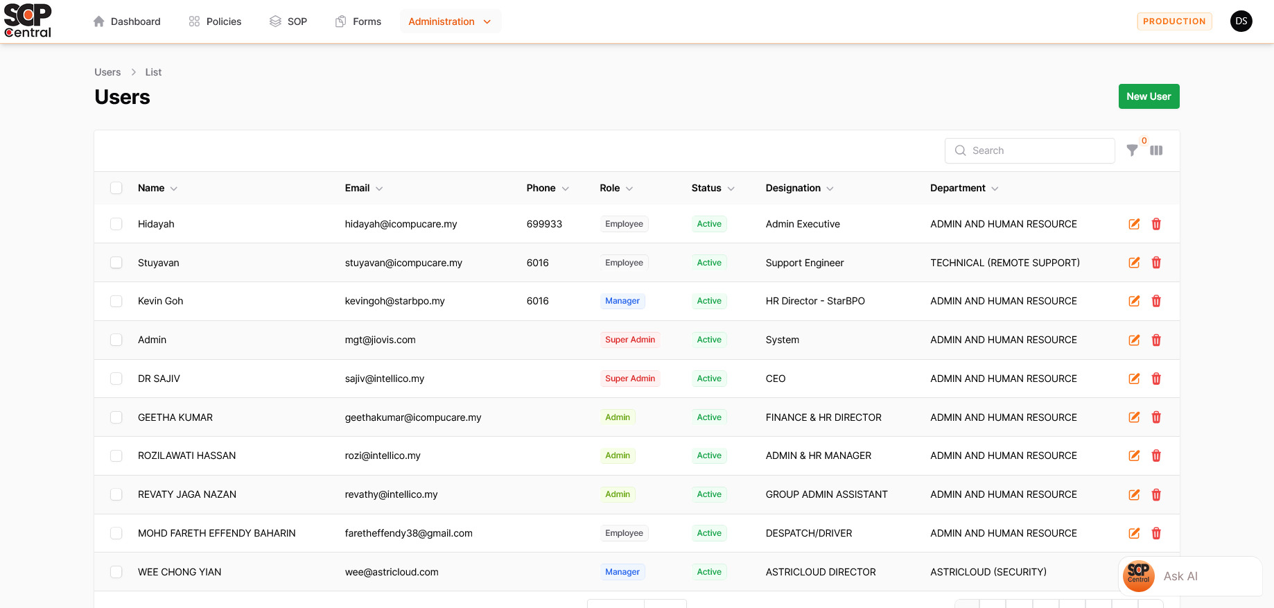Tick the checkbox for DR SAJIV
1274x608 pixels.
pos(116,379)
